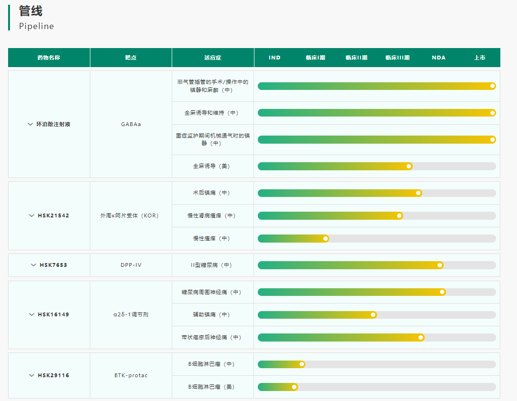Toggle the HSK7653 chevron arrow
Image resolution: width=517 pixels, height=401 pixels.
tap(33, 265)
